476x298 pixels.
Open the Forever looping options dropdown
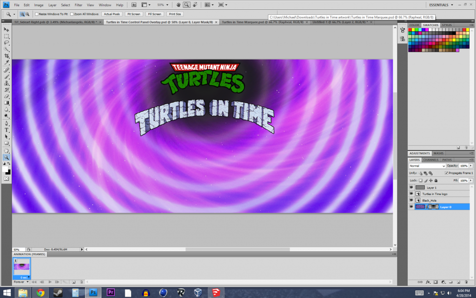(x=21, y=282)
